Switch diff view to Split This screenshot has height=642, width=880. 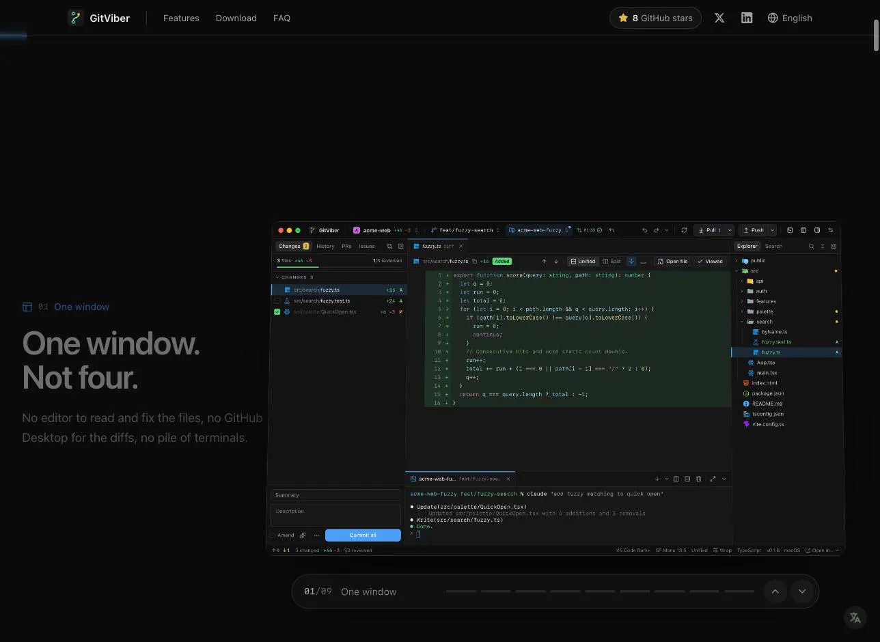611,262
